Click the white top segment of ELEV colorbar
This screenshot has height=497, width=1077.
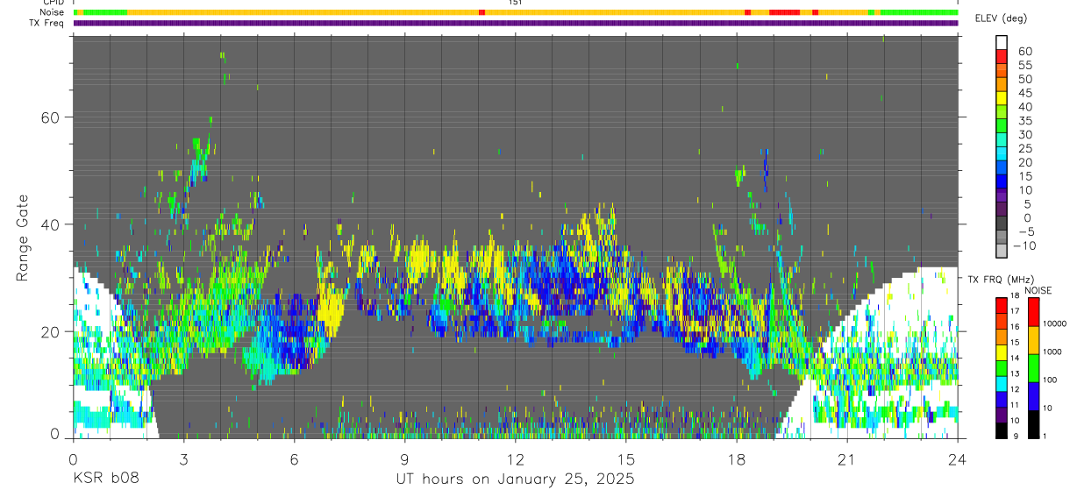point(1002,41)
